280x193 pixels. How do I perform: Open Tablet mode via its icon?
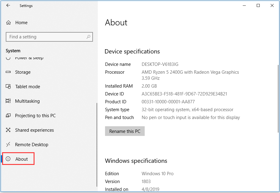[x=8, y=87]
